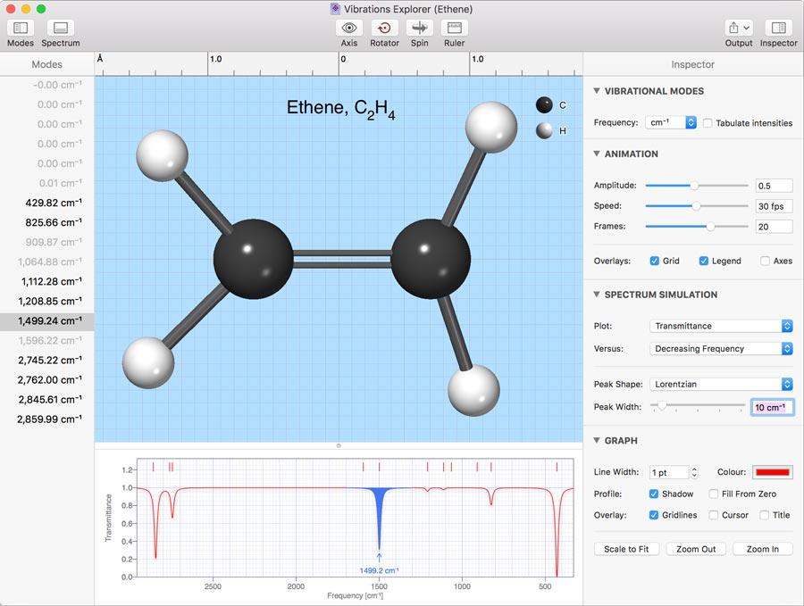Click the Axis toolbar icon
Image resolution: width=804 pixels, height=606 pixels.
[348, 29]
